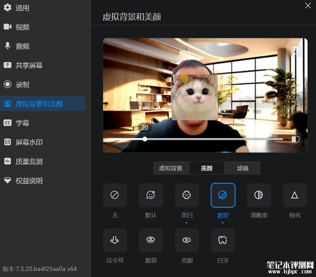Switch to 滤镜 filters tab

pos(242,168)
